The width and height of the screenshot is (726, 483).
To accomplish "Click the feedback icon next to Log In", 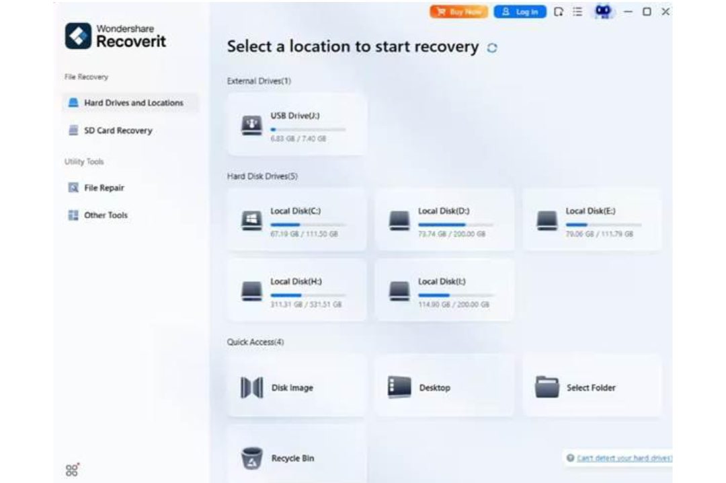I will tap(559, 12).
